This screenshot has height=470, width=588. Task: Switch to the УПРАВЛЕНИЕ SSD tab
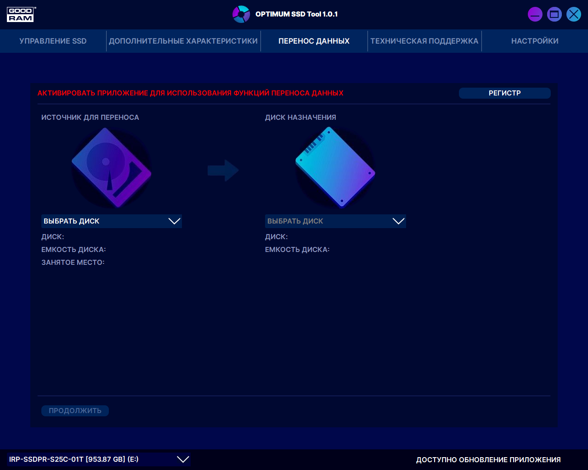(53, 41)
